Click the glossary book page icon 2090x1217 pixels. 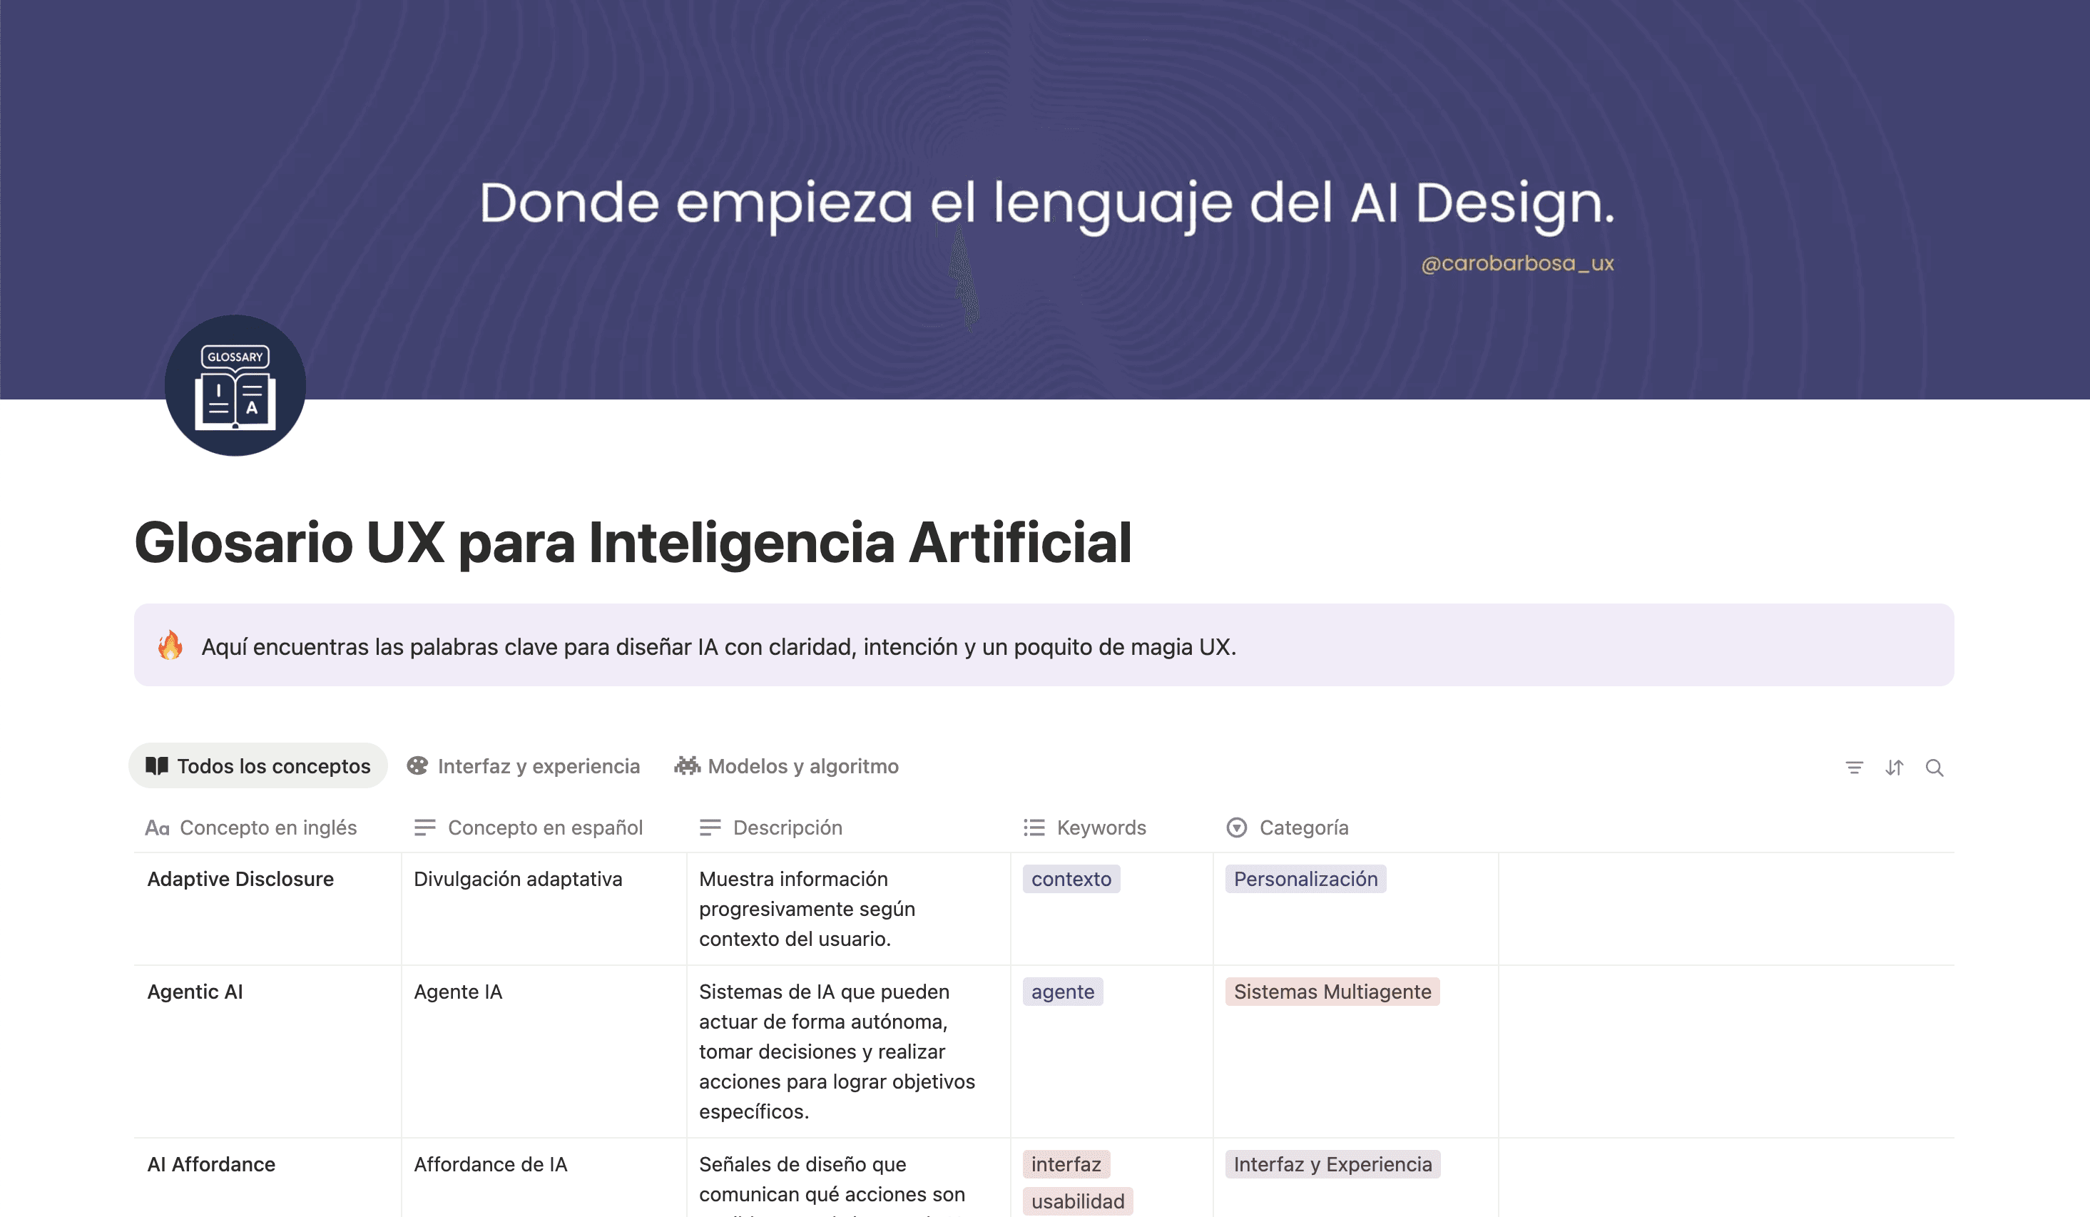click(235, 386)
